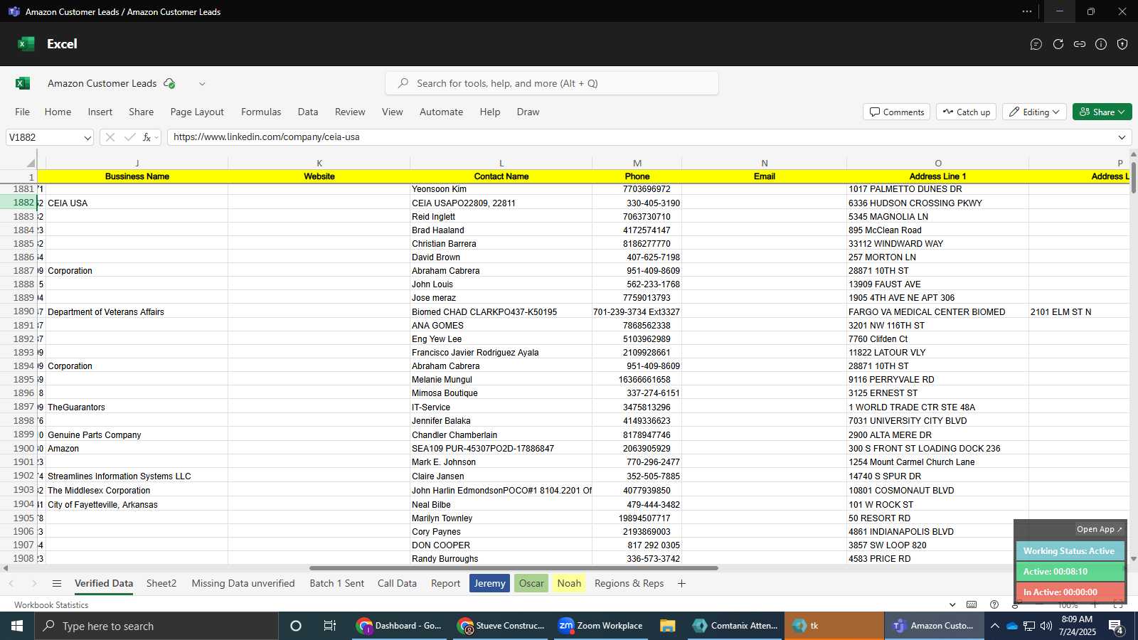Open Dashboard Chrome window from taskbar
This screenshot has width=1138, height=640.
(400, 626)
